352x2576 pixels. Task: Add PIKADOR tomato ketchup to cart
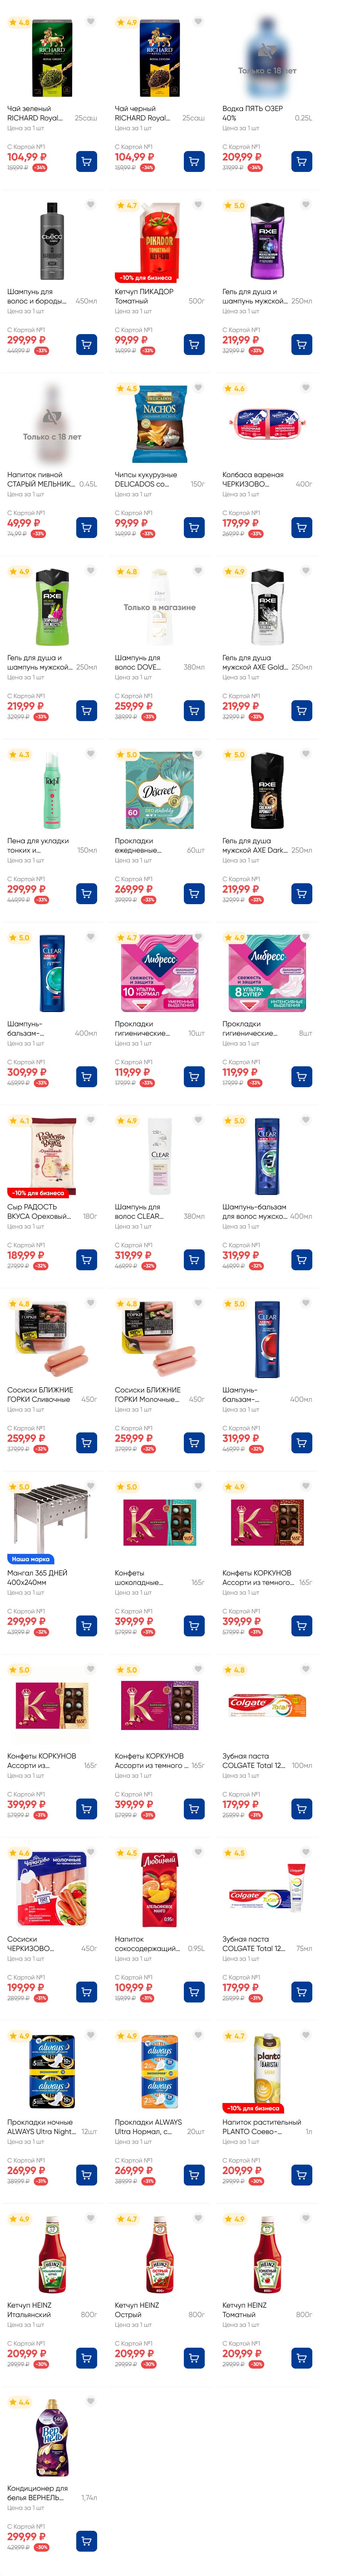[x=194, y=344]
